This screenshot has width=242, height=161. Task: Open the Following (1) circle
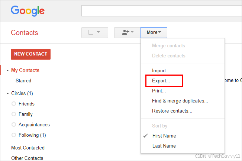click(x=32, y=135)
